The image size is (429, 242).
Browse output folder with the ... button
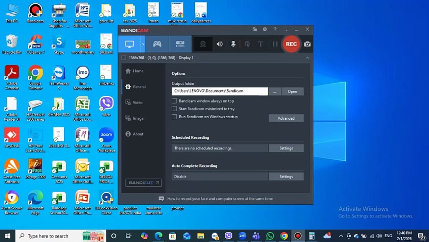tap(275, 91)
